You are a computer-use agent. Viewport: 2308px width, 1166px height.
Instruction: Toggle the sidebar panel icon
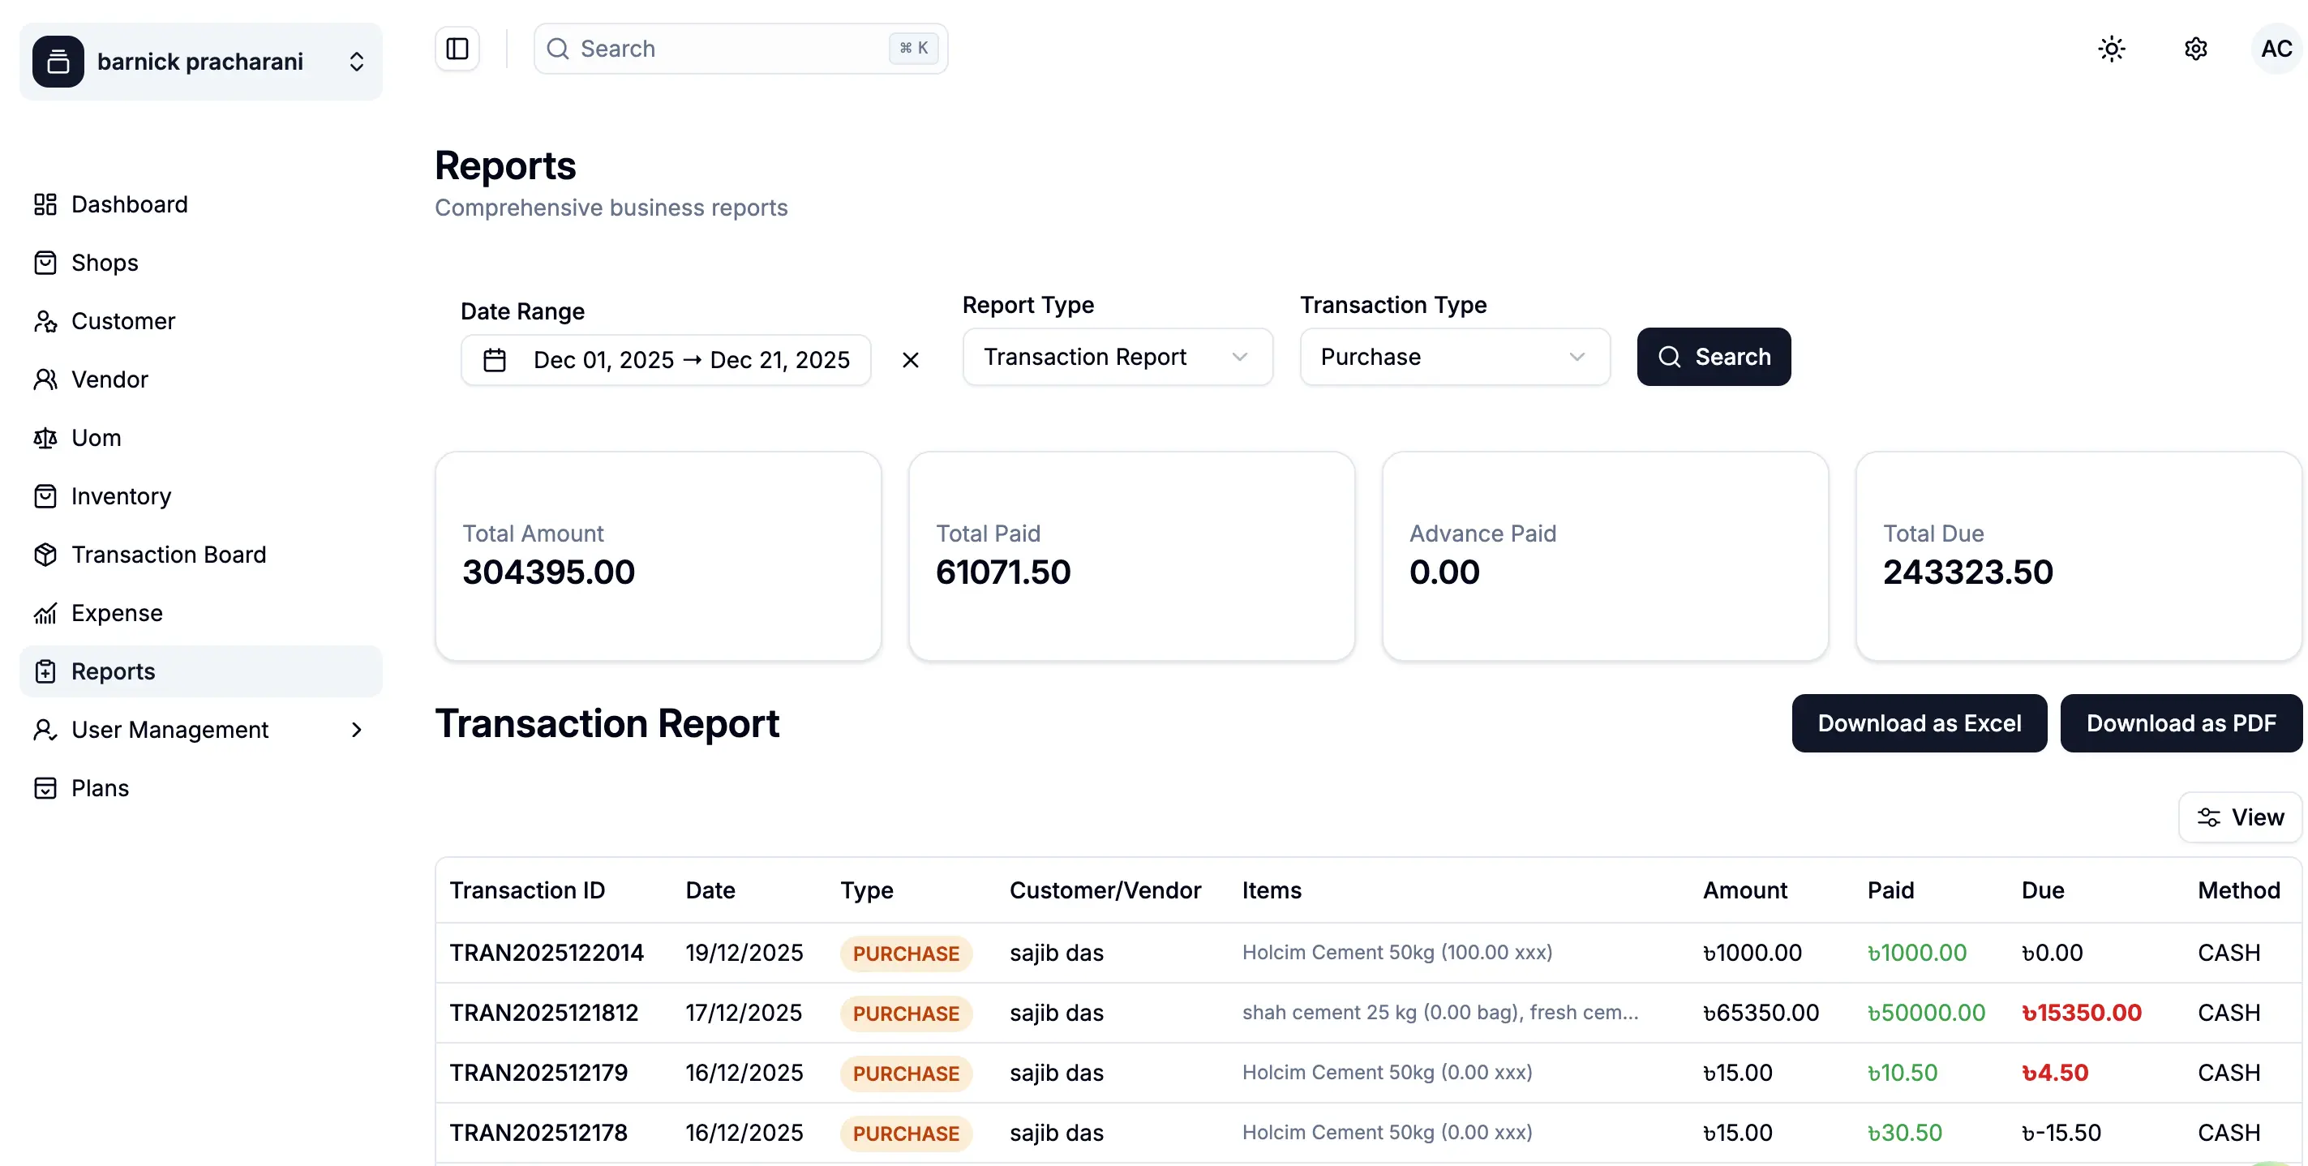(x=457, y=49)
